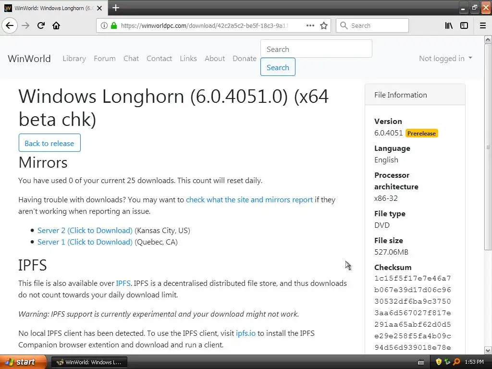Open the About nav item
Screen dimensions: 492x369
point(215,58)
